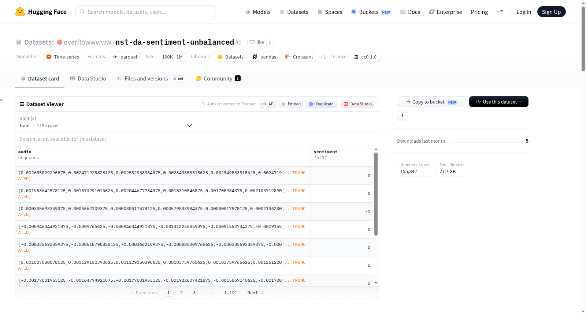Screen dimensions: 586x315
Task: Click the heart like button
Action: 257,42
